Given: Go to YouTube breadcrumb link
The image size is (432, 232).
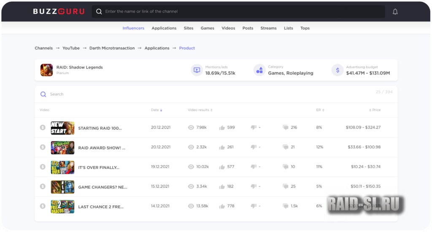Looking at the screenshot, I should tap(71, 48).
